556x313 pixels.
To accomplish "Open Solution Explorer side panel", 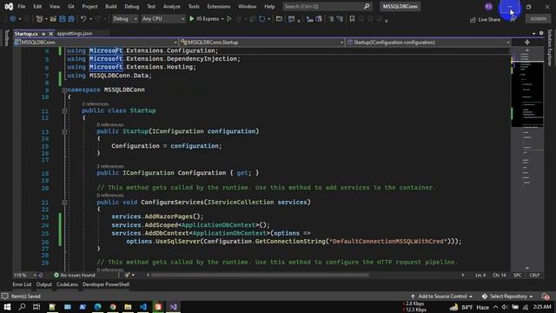I will point(550,47).
